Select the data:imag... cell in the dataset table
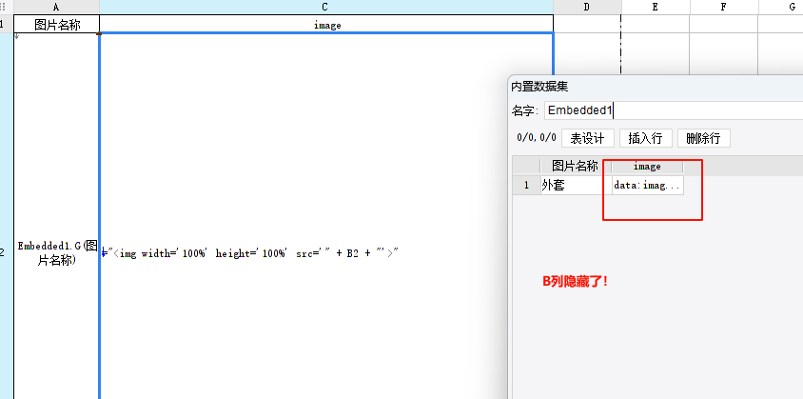This screenshot has width=803, height=399. point(647,185)
